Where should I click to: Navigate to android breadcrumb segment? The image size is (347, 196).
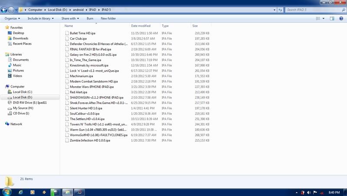[79, 10]
